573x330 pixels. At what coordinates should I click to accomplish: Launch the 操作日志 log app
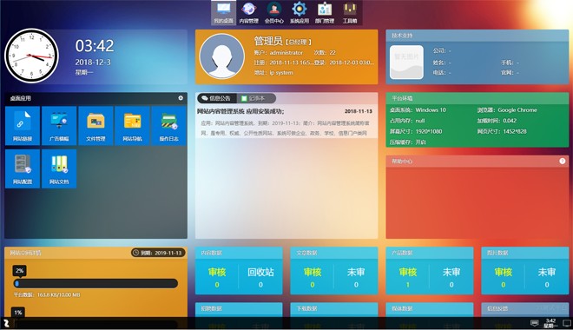coord(168,126)
